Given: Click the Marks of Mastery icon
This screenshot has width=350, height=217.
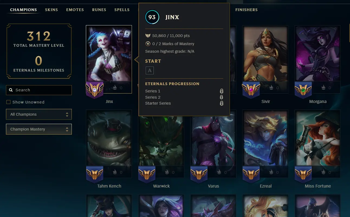Looking at the screenshot, I should pos(148,44).
